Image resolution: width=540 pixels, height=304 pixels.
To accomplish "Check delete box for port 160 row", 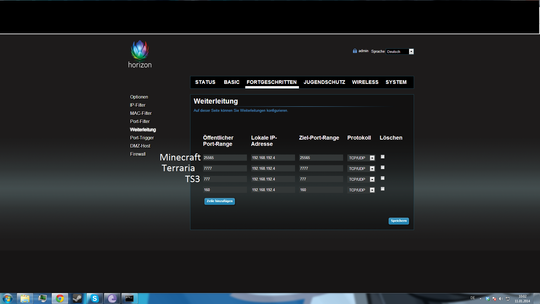I will [382, 189].
